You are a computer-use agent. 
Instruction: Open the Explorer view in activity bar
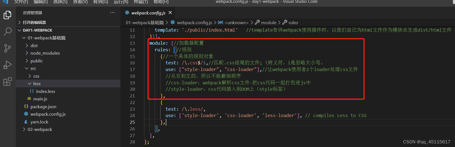click(8, 15)
